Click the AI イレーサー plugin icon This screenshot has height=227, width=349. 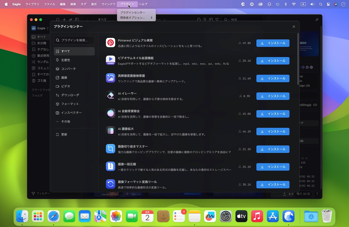[110, 96]
